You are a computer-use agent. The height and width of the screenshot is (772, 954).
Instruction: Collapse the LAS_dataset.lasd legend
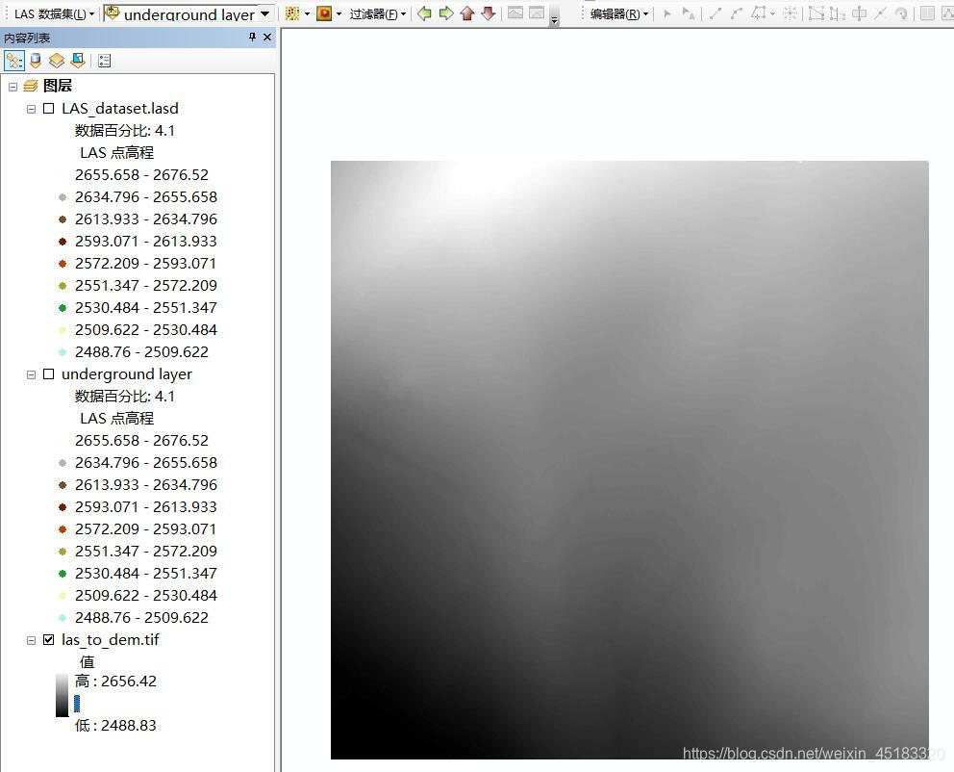[x=31, y=109]
